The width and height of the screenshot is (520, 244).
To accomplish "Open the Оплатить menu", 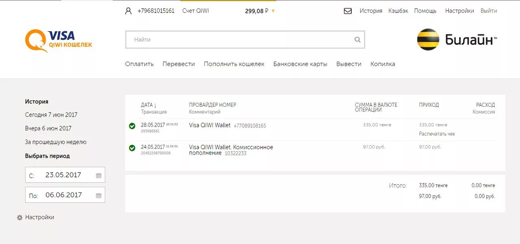I will (139, 64).
